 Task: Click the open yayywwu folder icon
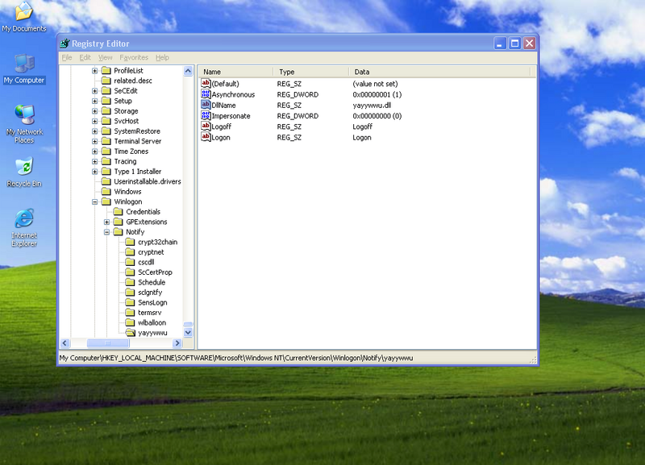(131, 333)
